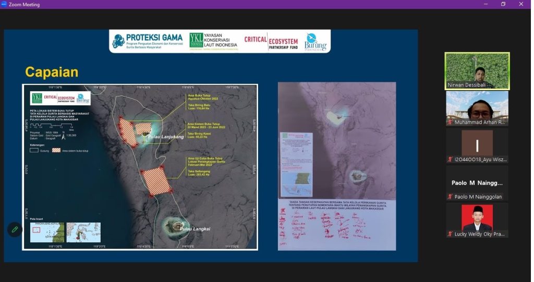Select Muhammad Arhan video thumbnail
The width and height of the screenshot is (534, 282).
coord(477,108)
